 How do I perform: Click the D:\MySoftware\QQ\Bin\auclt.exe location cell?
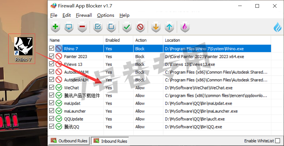point(217,119)
